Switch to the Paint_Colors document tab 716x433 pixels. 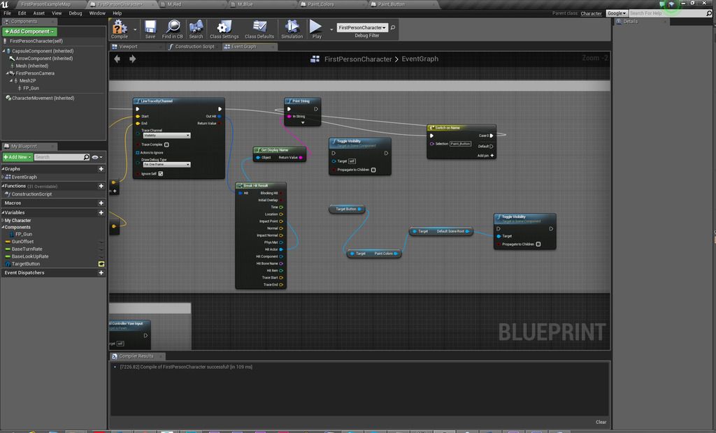point(320,4)
